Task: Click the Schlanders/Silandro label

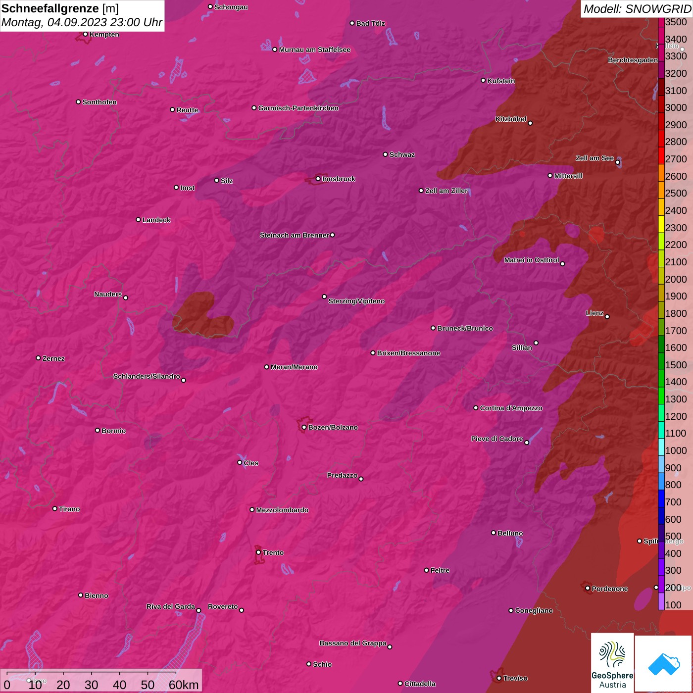Action: pyautogui.click(x=147, y=376)
